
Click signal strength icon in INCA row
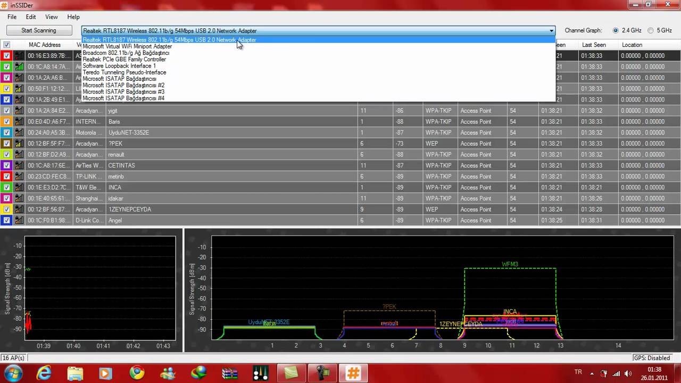click(x=19, y=187)
